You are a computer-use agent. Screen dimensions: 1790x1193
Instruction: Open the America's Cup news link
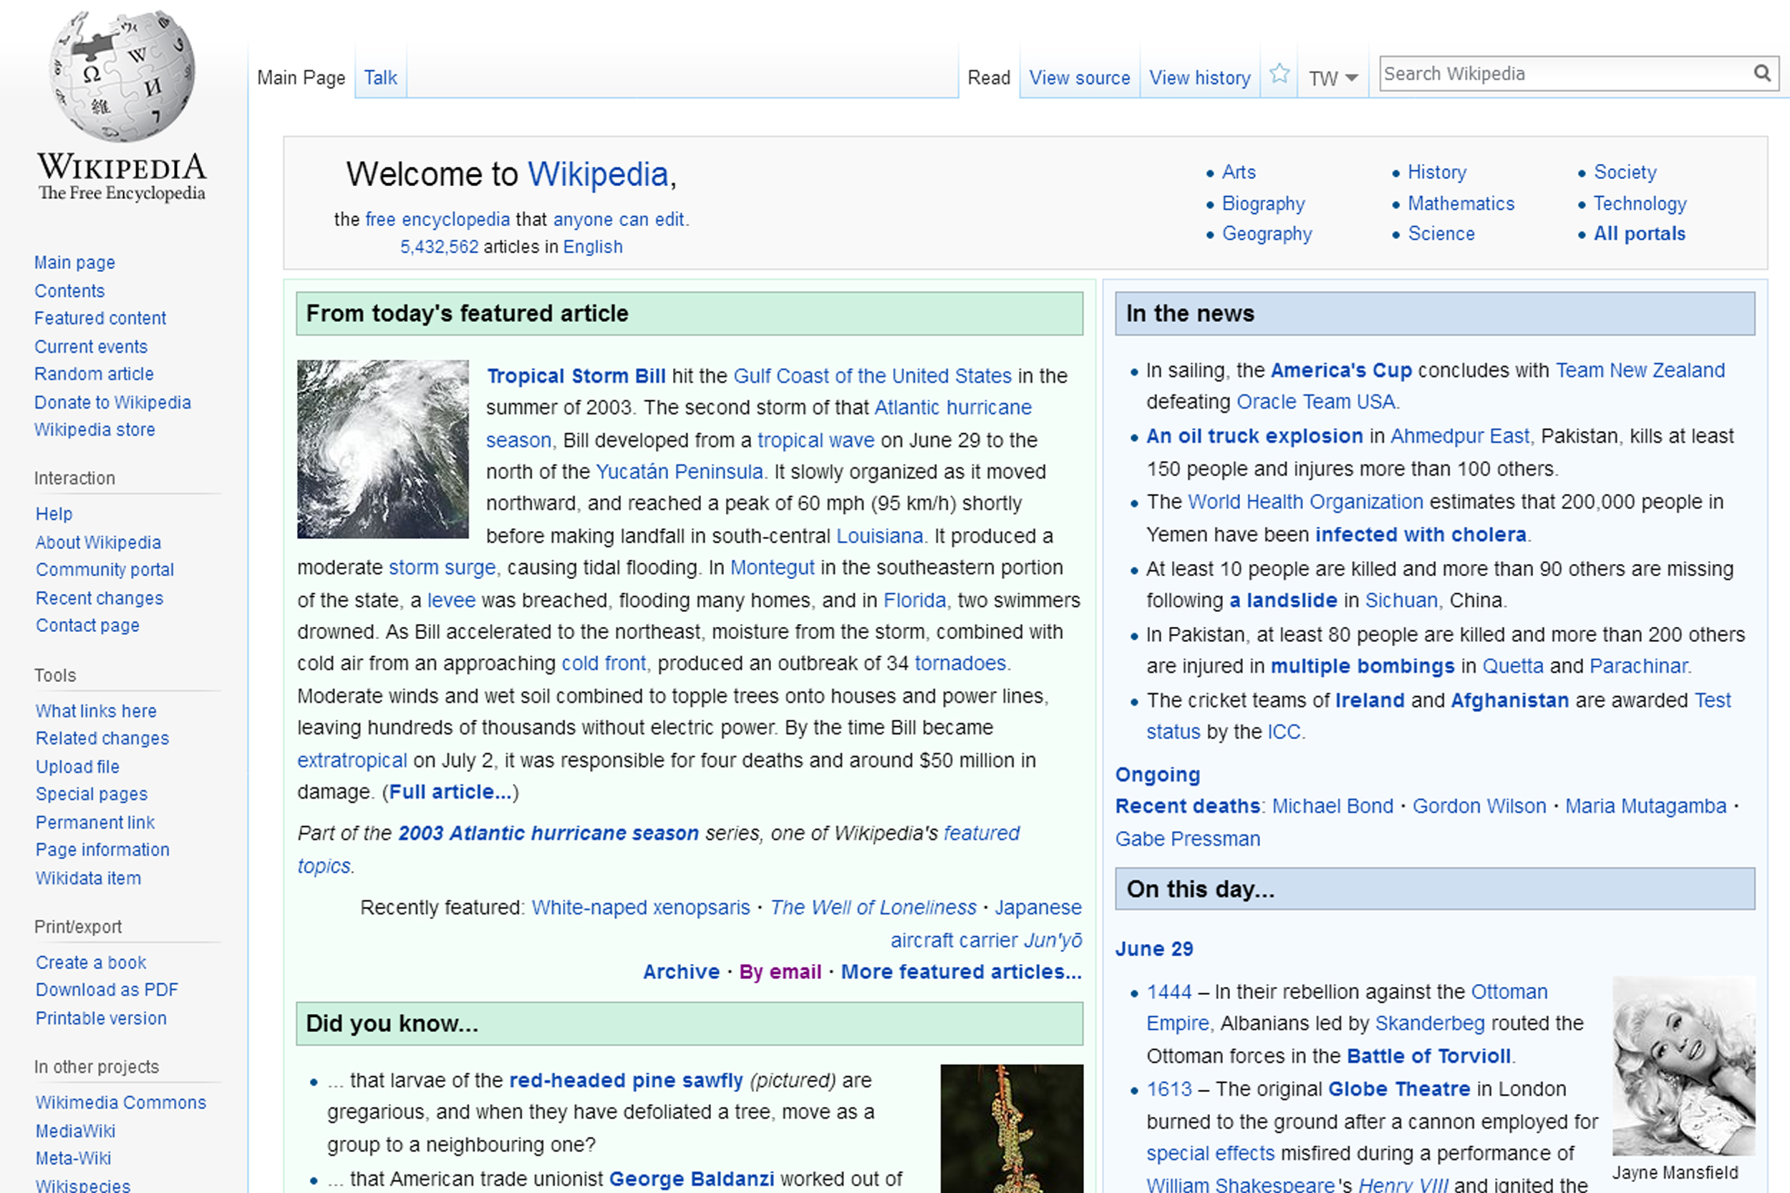[x=1341, y=371]
